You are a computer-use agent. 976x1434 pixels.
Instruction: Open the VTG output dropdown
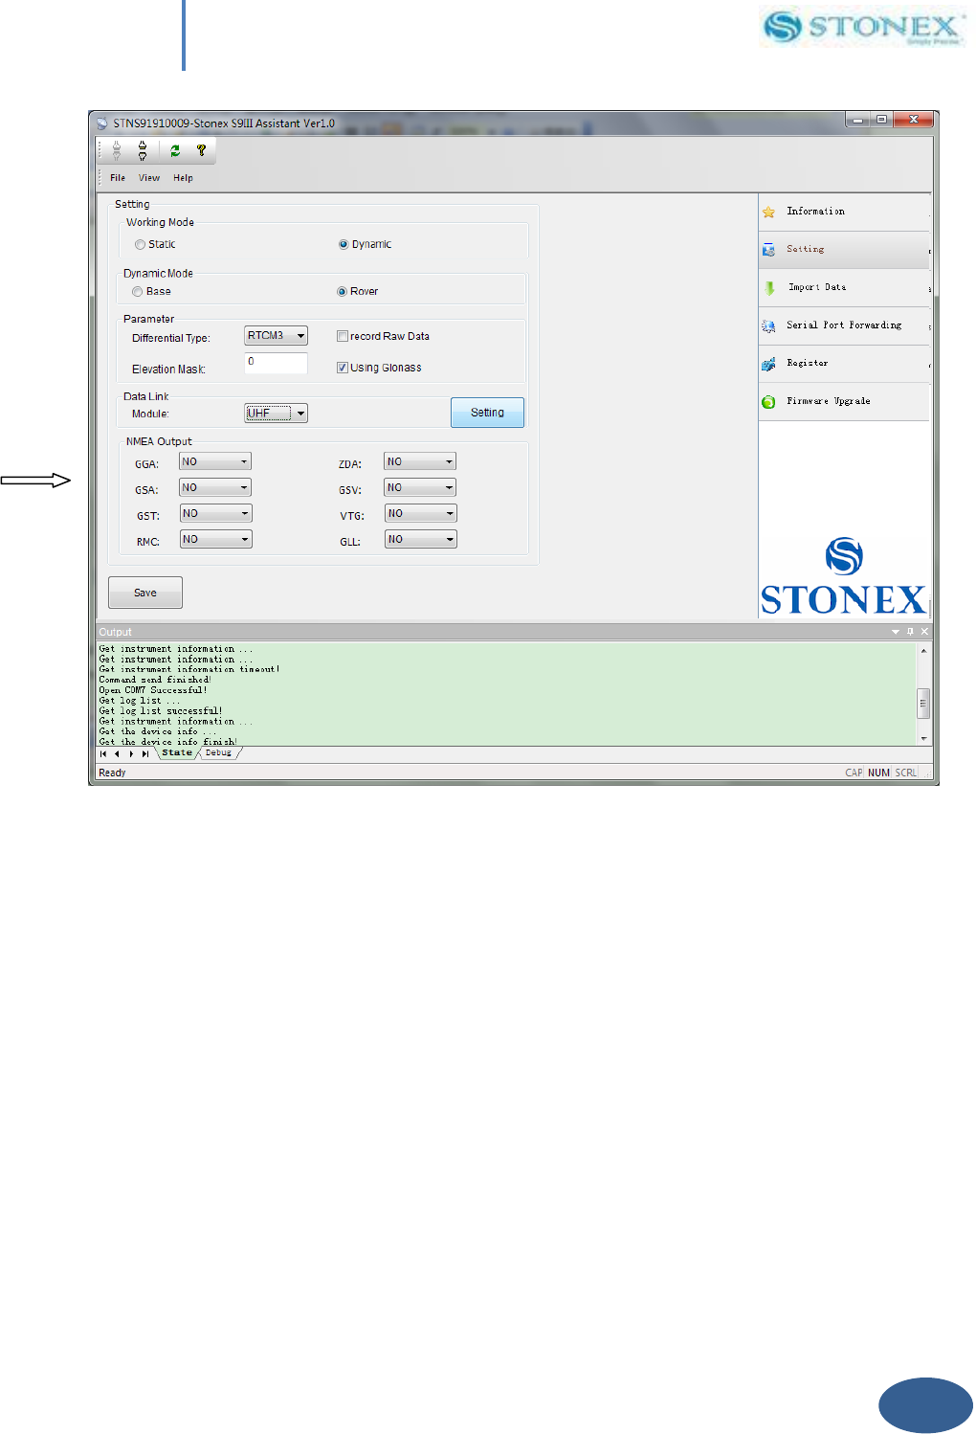[x=421, y=513]
